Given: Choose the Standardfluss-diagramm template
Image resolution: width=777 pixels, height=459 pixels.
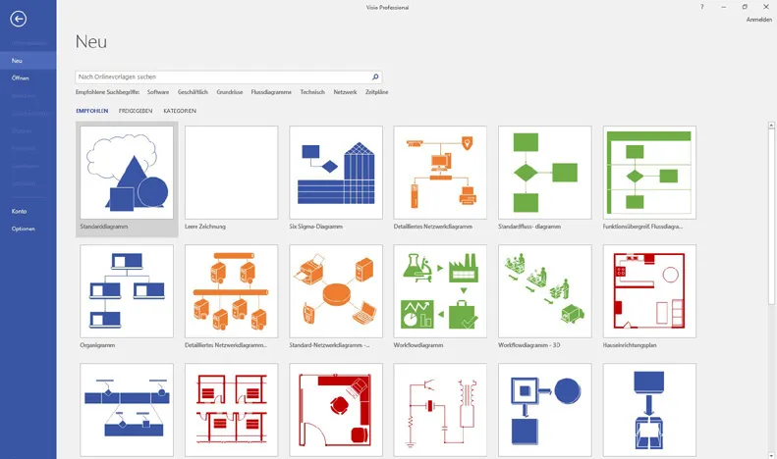Looking at the screenshot, I should coord(544,172).
